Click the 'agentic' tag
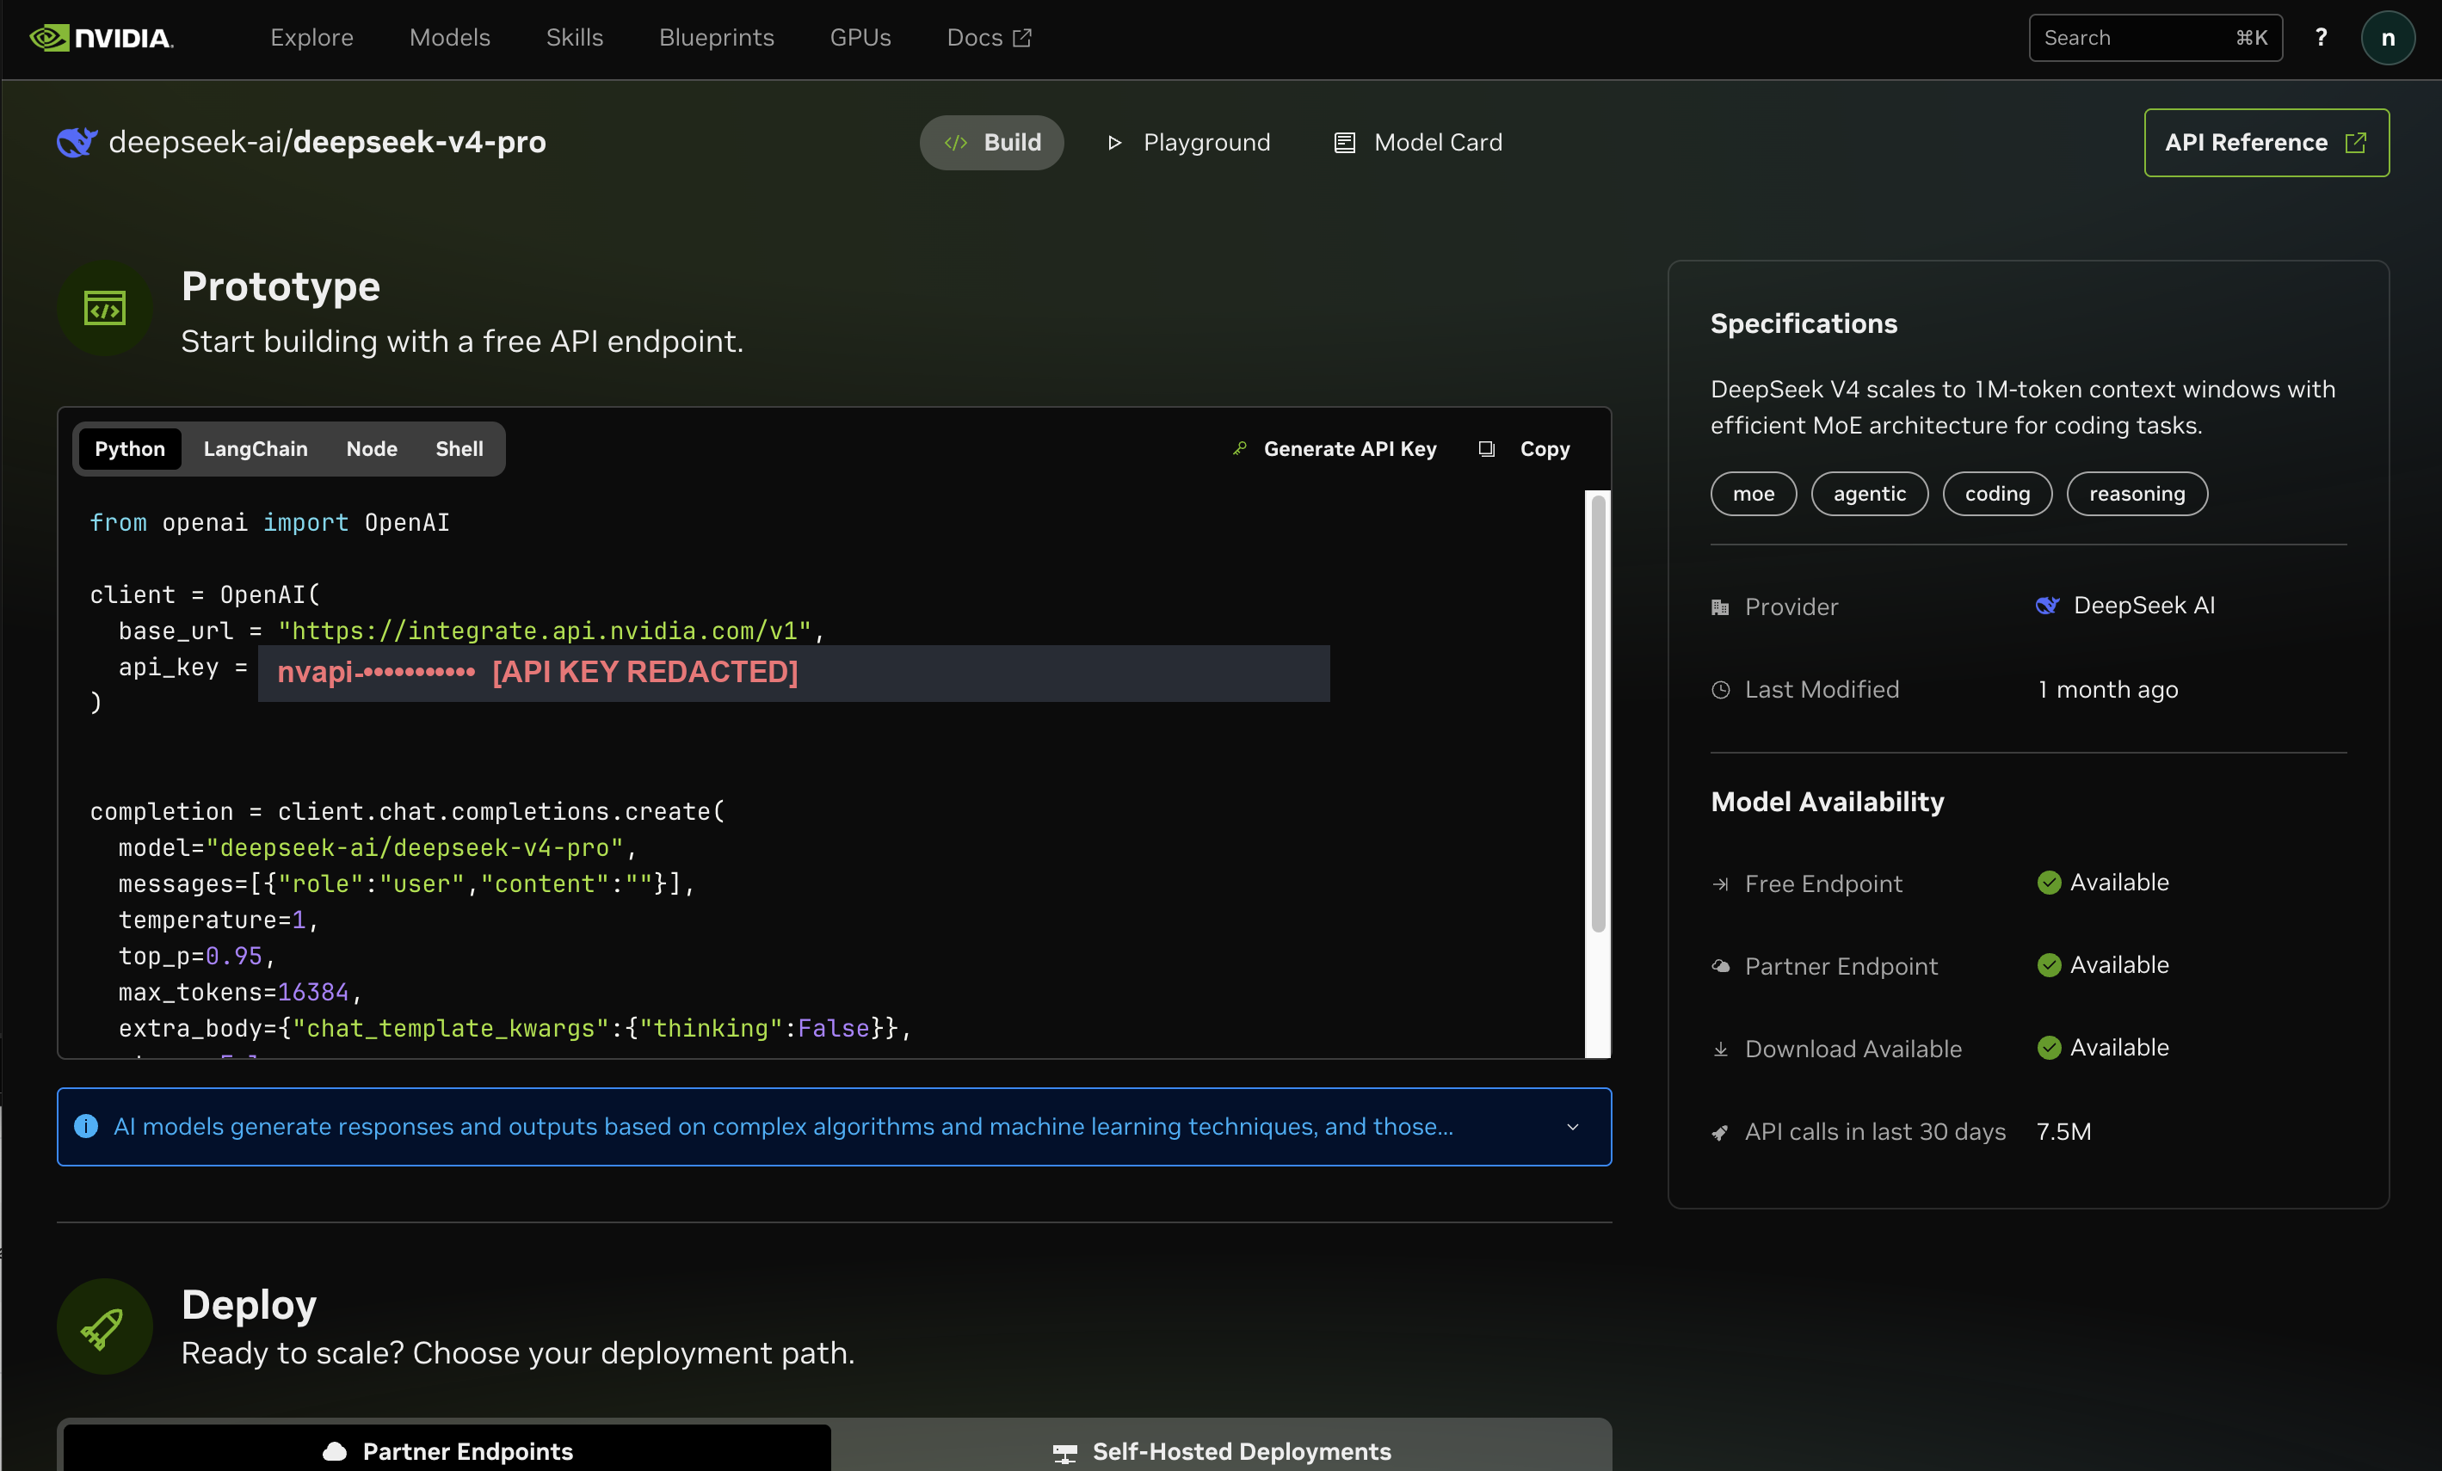Viewport: 2442px width, 1471px height. tap(1869, 493)
